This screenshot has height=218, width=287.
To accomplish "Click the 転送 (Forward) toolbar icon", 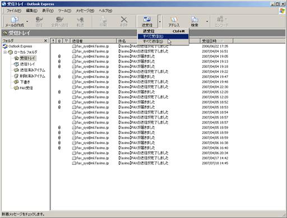I will pyautogui.click(x=80, y=22).
